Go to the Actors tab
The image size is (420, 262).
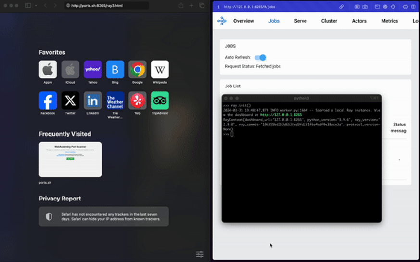click(359, 21)
